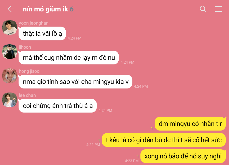Select hong jisoo's message about mingyu
The width and height of the screenshot is (229, 165).
(75, 82)
